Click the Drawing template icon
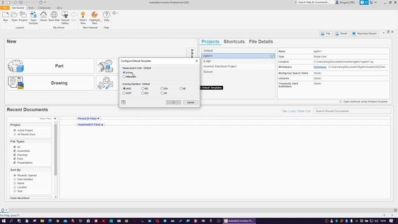 (16, 83)
